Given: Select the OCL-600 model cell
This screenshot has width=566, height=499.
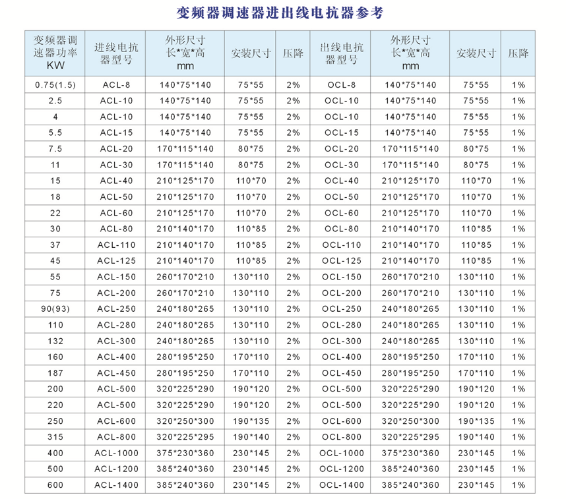Looking at the screenshot, I should [342, 421].
